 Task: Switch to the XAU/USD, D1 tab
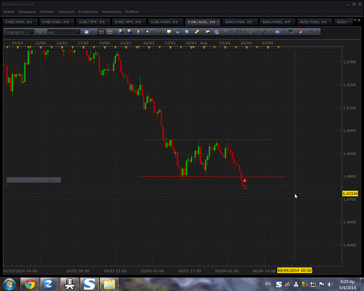coord(239,22)
